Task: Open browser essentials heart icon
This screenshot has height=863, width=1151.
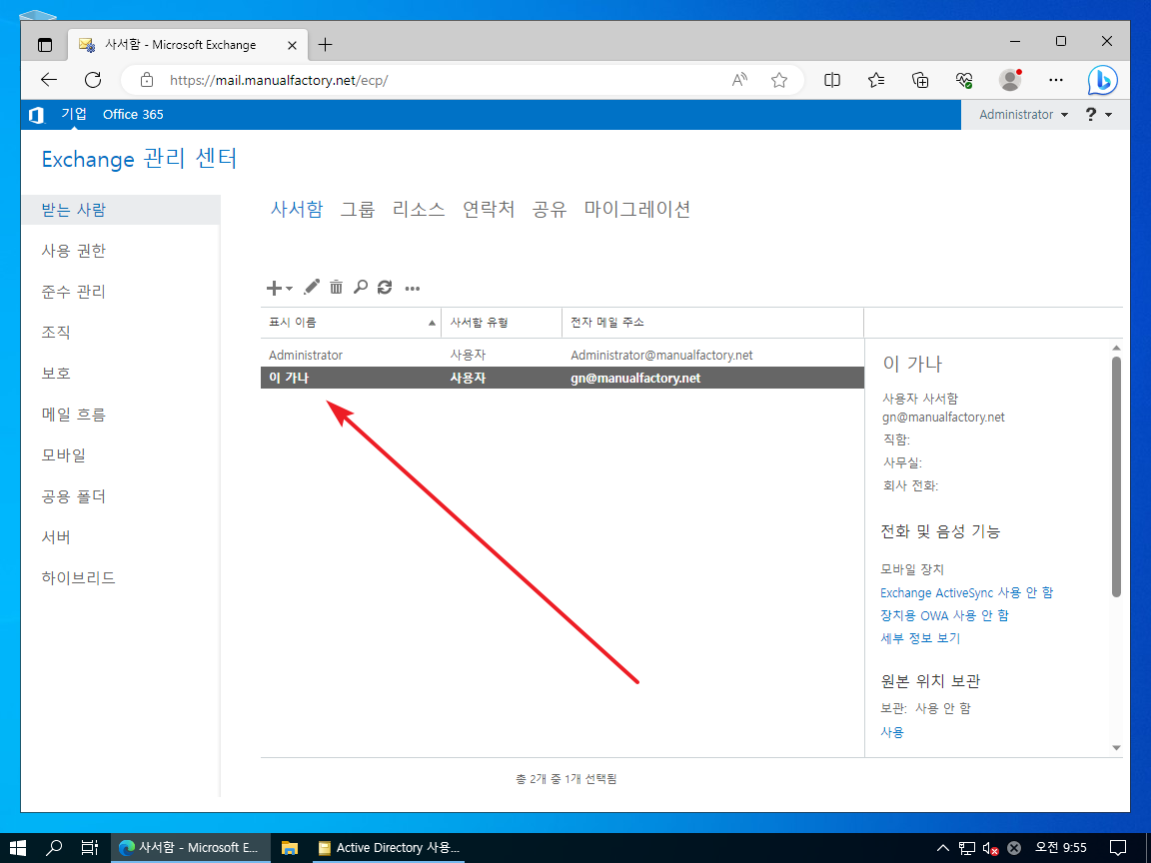Action: click(964, 80)
